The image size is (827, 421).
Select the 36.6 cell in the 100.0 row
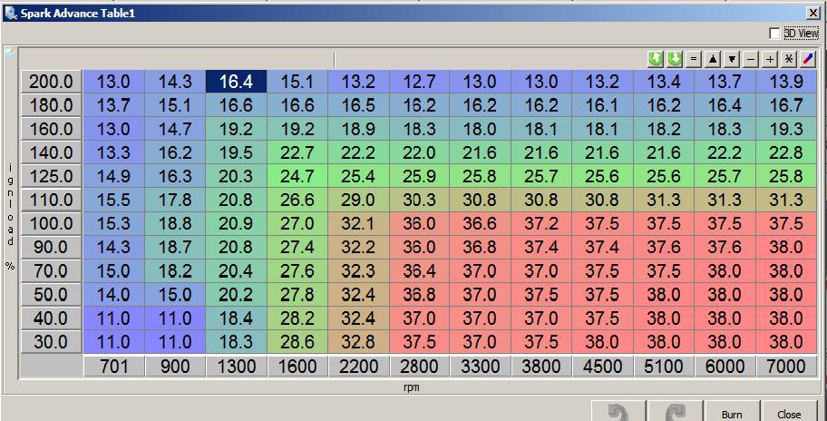(x=480, y=224)
